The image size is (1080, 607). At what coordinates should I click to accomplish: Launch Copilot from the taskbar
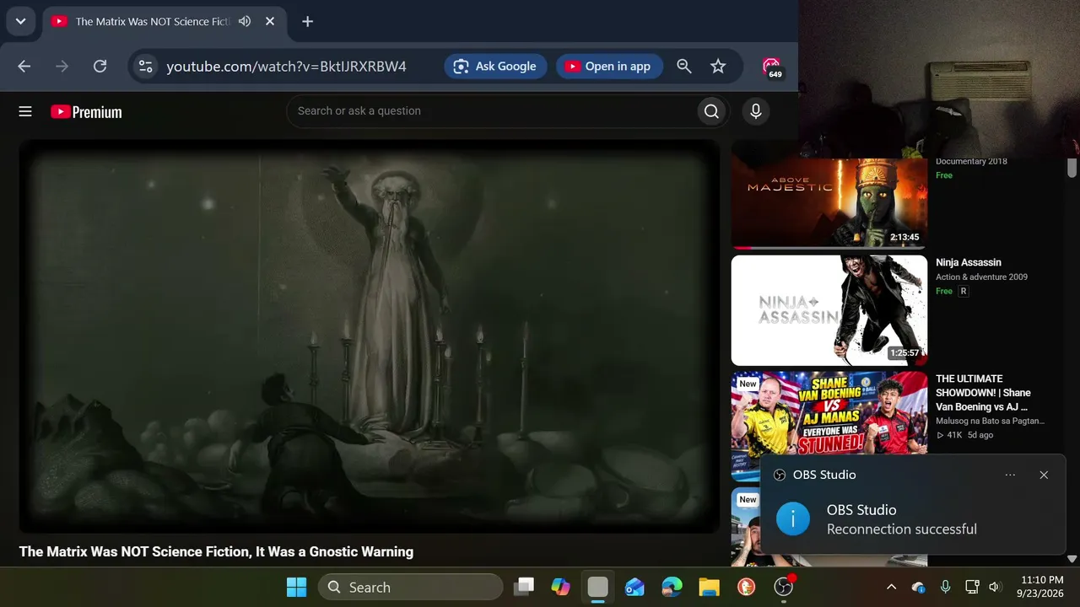pos(560,587)
